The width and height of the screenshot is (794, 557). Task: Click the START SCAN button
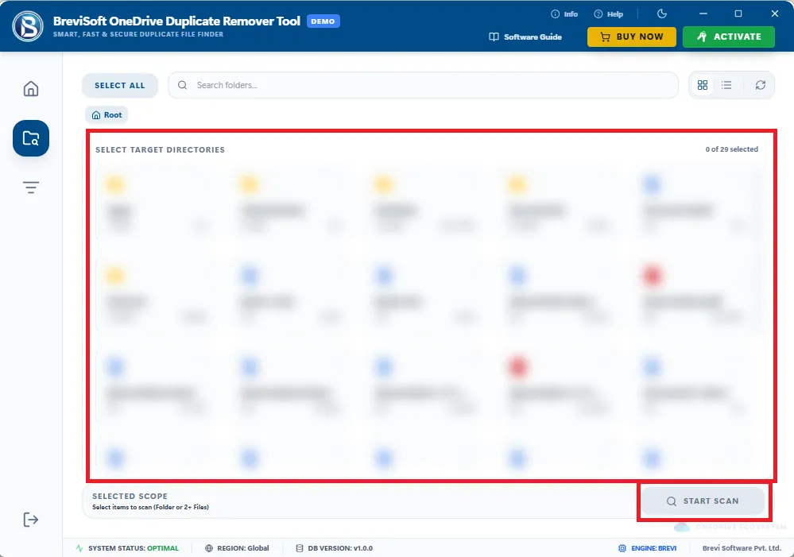point(703,501)
